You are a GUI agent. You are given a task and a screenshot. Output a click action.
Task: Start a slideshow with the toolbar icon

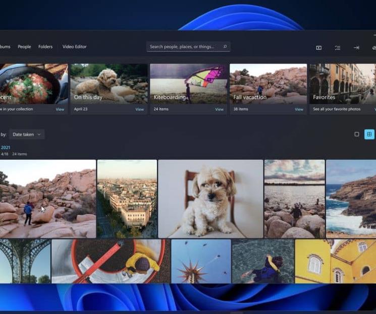(x=318, y=48)
